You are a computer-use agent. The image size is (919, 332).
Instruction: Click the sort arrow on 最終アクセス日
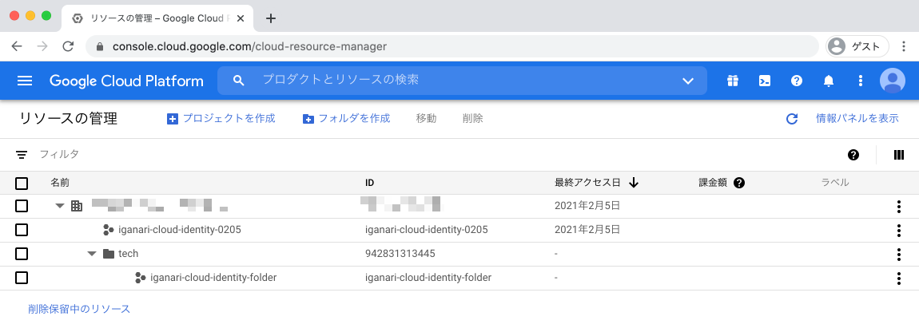(x=634, y=183)
